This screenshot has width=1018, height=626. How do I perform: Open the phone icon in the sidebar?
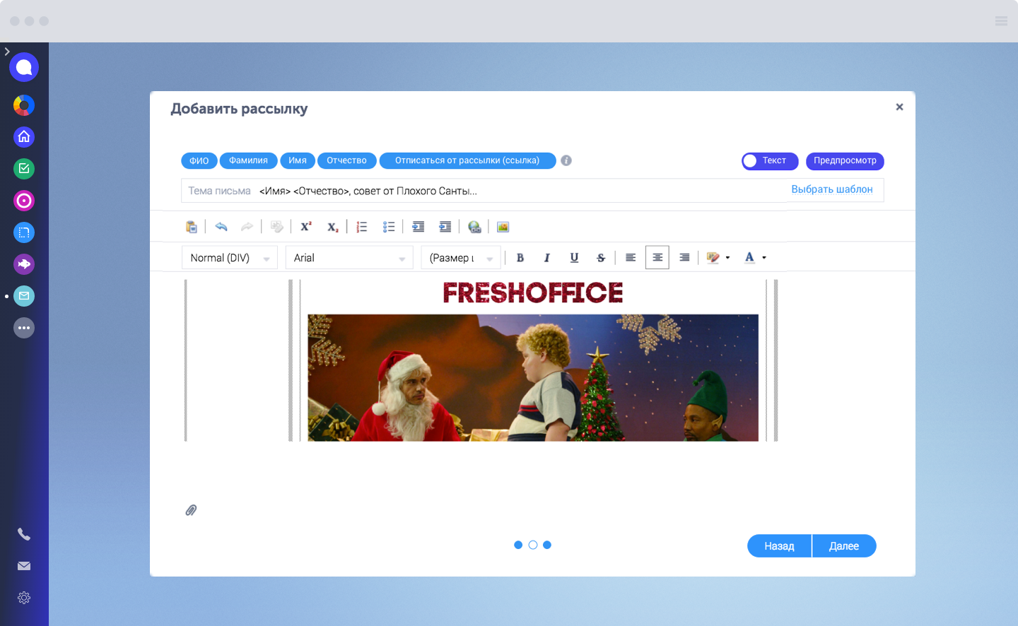point(24,535)
